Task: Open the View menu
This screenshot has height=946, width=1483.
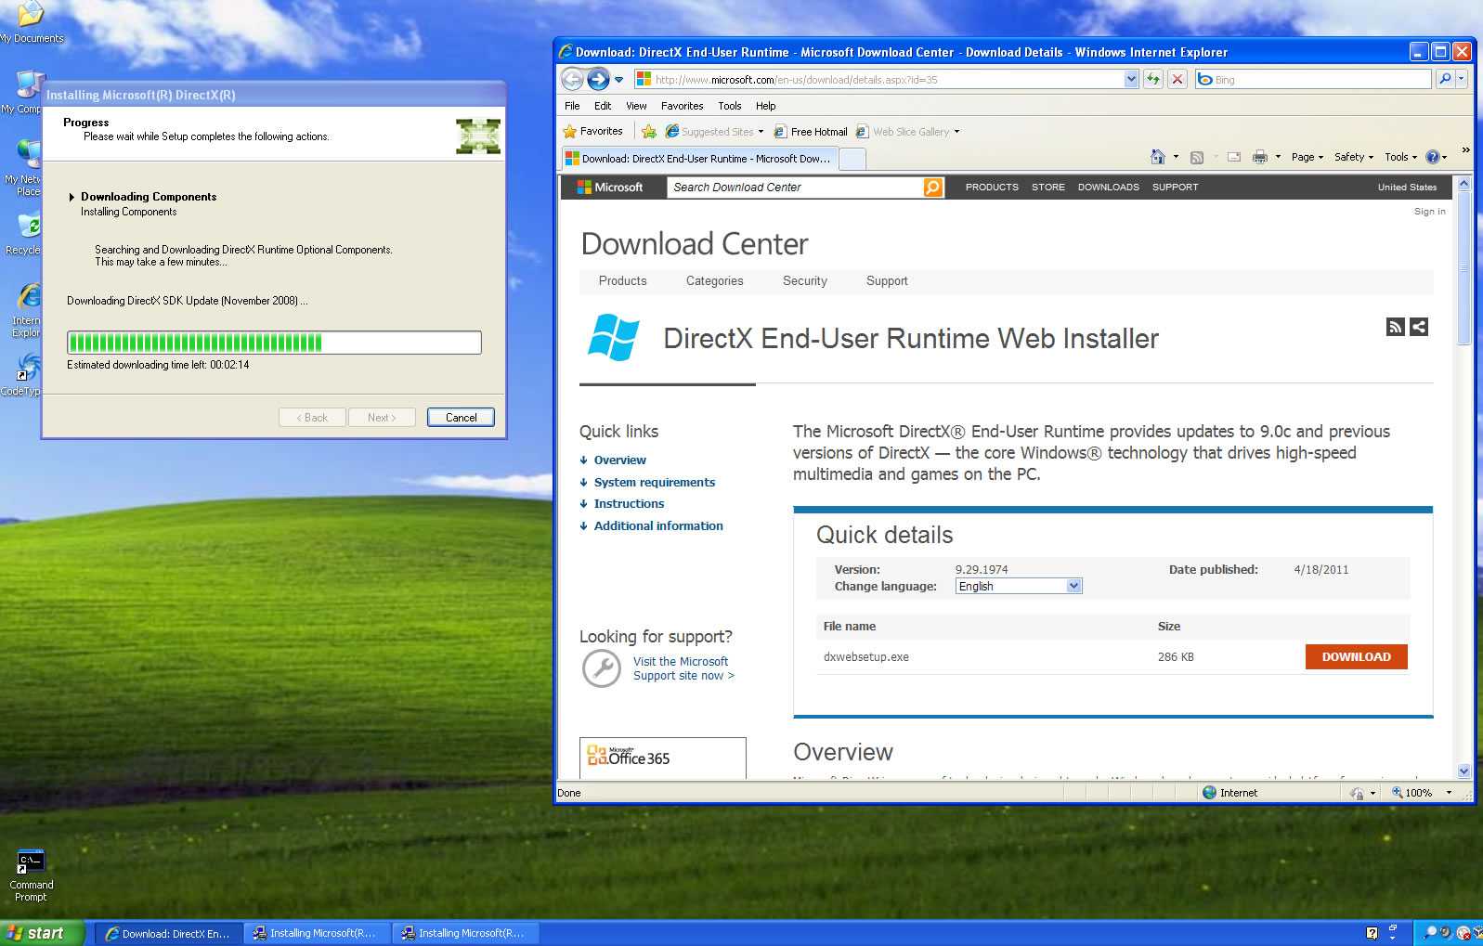Action: coord(636,106)
